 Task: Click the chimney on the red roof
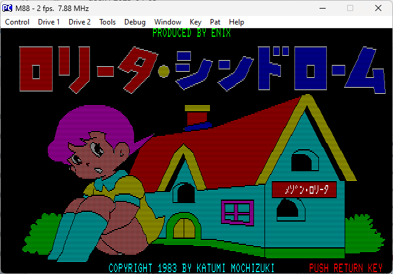[198, 118]
